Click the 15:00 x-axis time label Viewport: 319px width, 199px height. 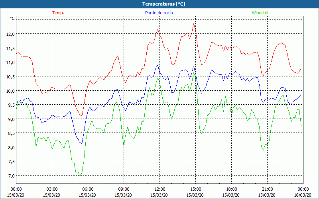(195, 189)
